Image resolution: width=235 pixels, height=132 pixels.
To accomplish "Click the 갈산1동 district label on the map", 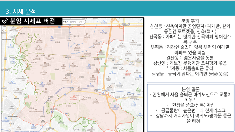I will (76, 36).
